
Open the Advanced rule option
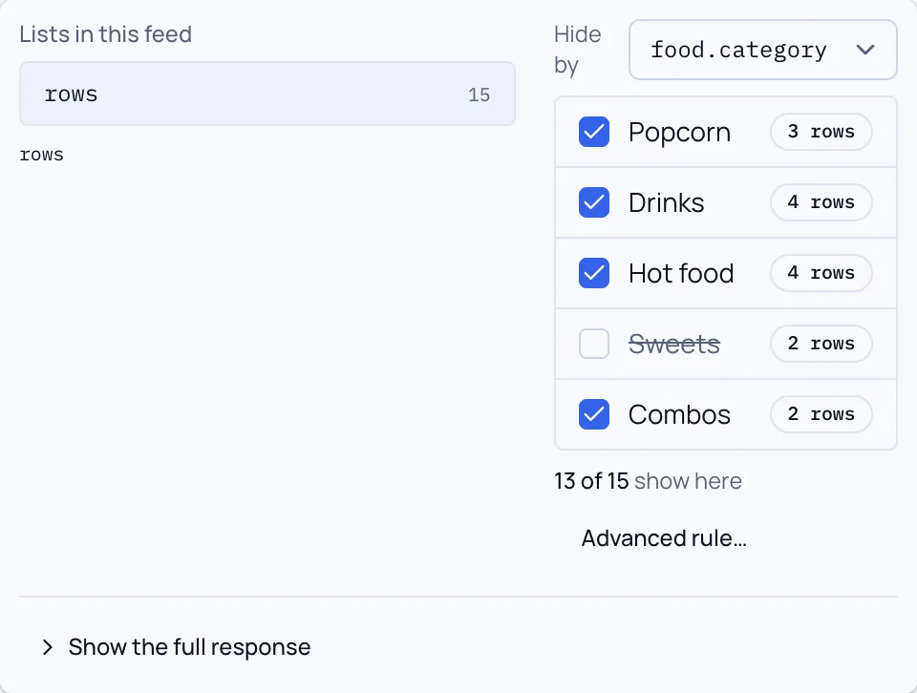point(664,538)
